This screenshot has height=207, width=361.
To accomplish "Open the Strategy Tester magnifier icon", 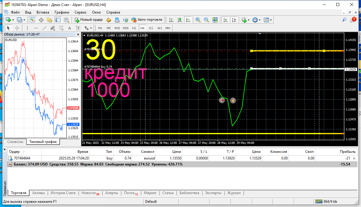I will coord(66,20).
